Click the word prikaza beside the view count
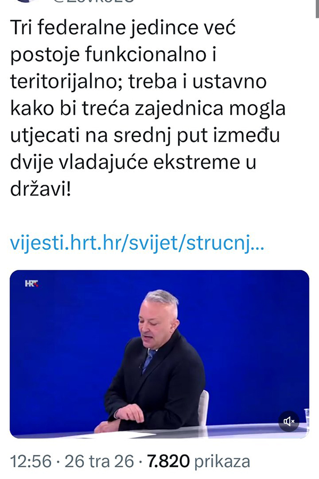 pos(222,462)
